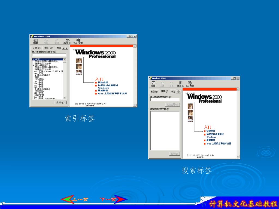Click content pane scroll-down arrow in index-tab window
Image resolution: width=279 pixels, height=209 pixels.
click(135, 105)
